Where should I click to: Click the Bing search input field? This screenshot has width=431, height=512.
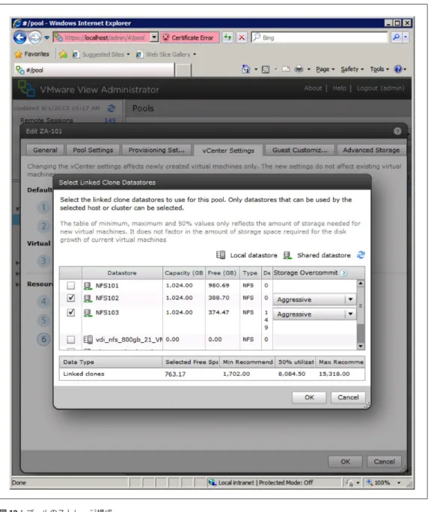(x=320, y=37)
